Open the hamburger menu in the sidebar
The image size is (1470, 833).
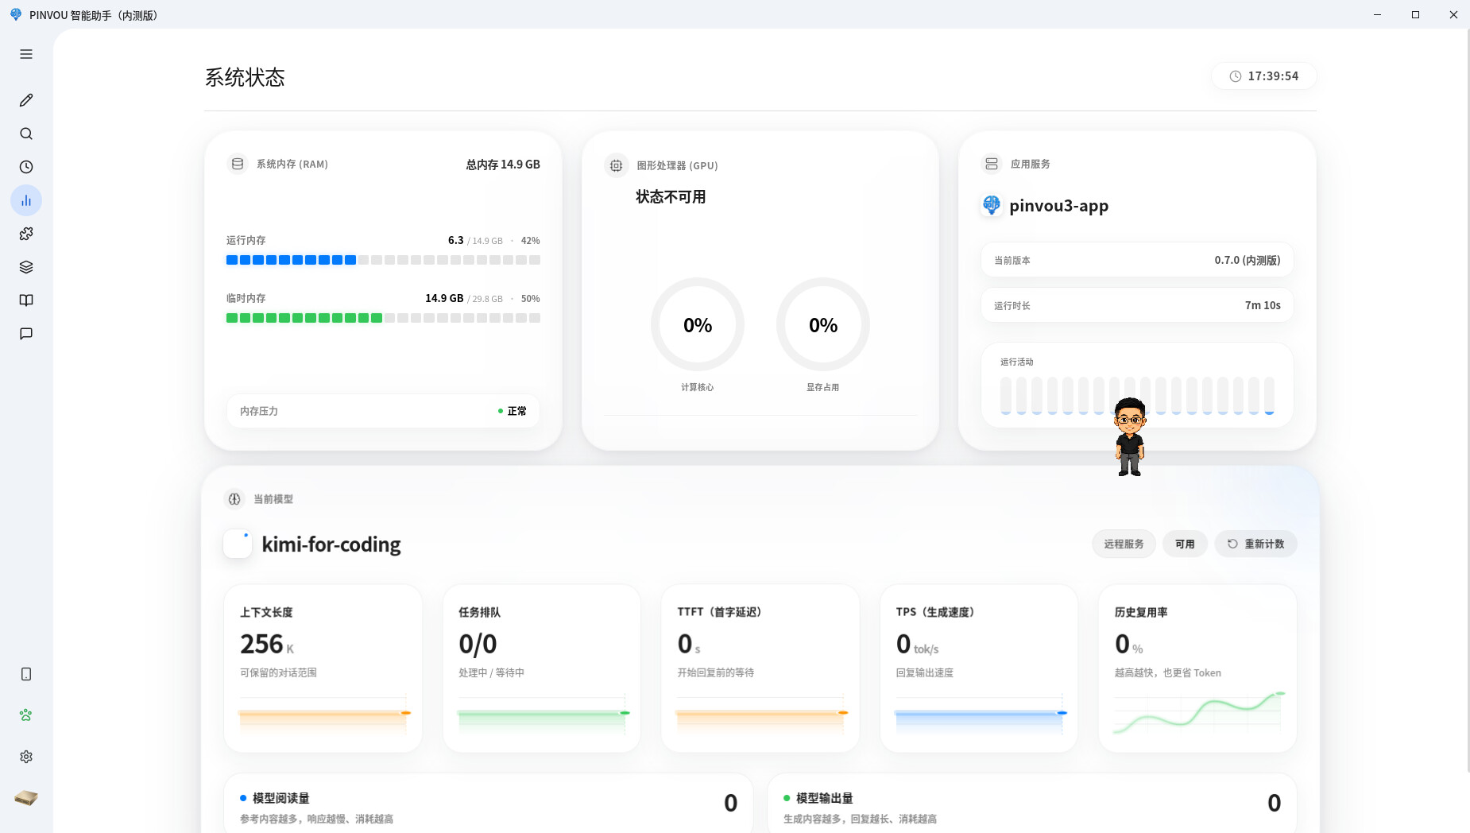click(x=26, y=54)
